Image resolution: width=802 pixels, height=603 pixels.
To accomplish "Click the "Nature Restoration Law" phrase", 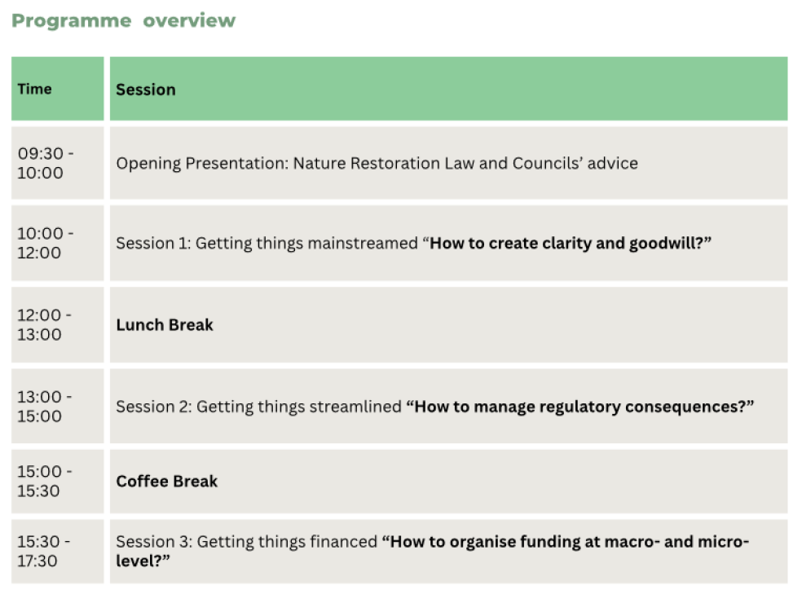I will coord(383,163).
